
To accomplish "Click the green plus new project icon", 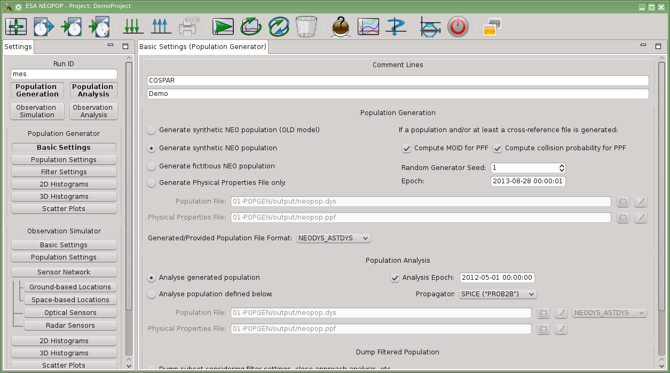I will coord(16,26).
